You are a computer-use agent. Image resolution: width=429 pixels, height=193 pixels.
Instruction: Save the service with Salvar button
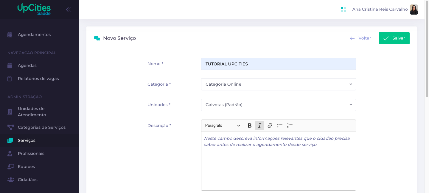point(394,38)
